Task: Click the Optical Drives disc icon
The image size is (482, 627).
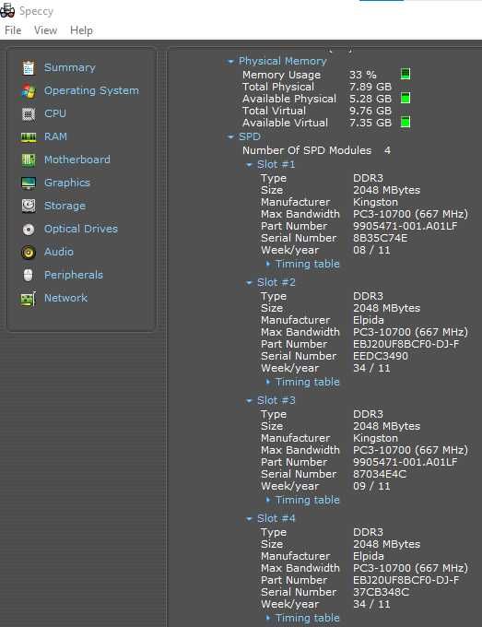Action: (29, 229)
